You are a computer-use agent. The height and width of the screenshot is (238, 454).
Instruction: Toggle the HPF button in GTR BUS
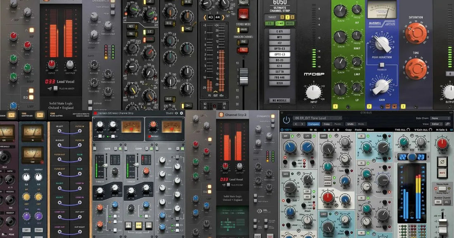tap(286, 136)
